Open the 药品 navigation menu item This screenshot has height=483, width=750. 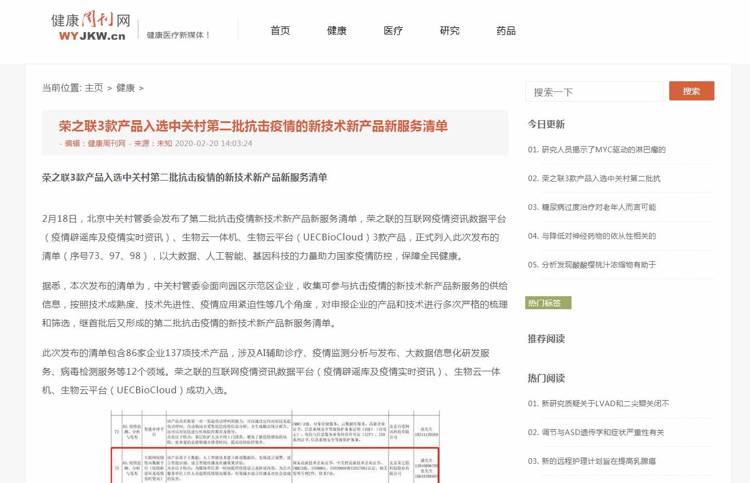point(506,30)
